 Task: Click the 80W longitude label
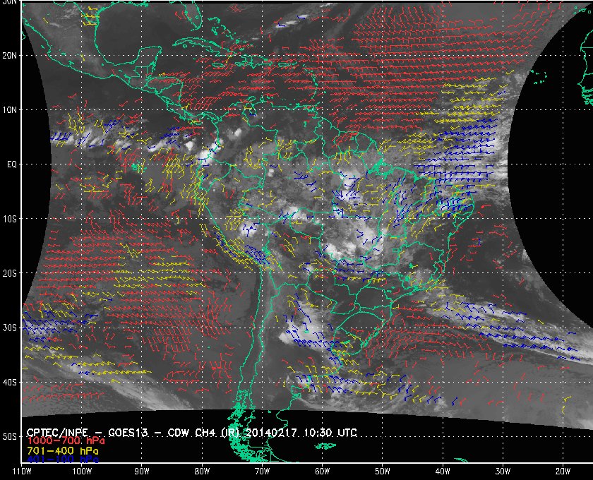(x=202, y=472)
